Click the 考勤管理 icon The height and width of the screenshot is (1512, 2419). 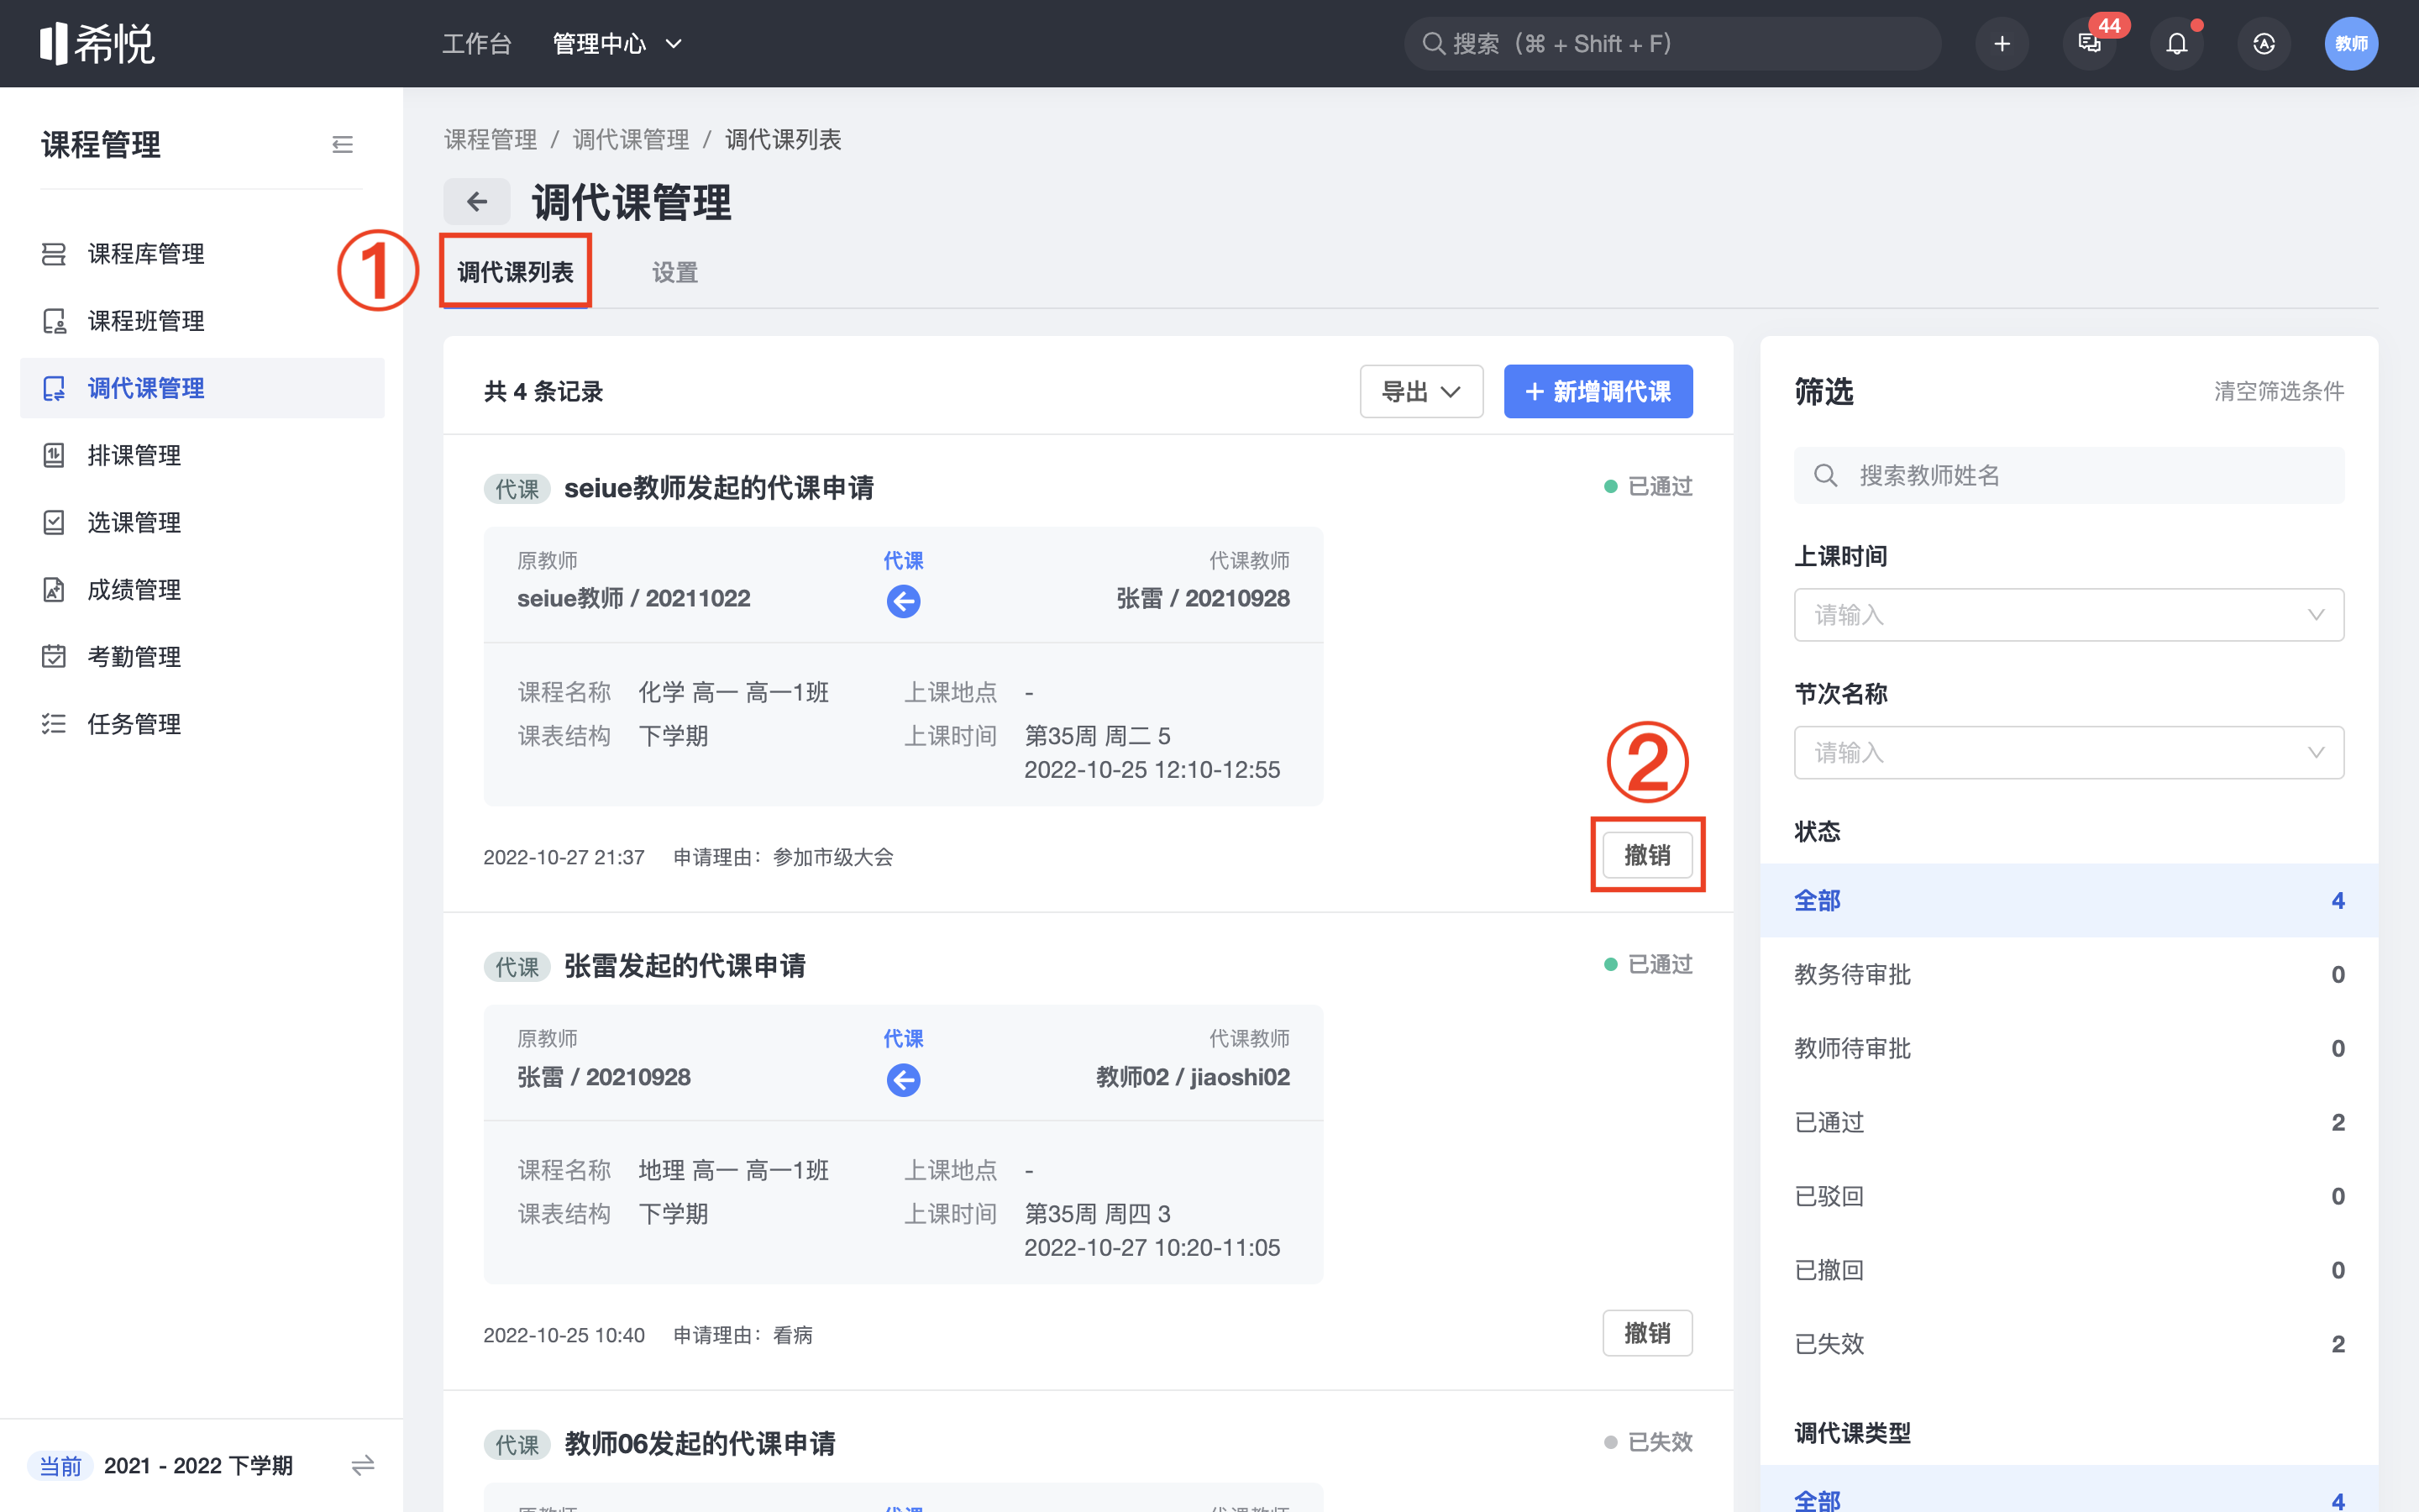click(x=54, y=657)
